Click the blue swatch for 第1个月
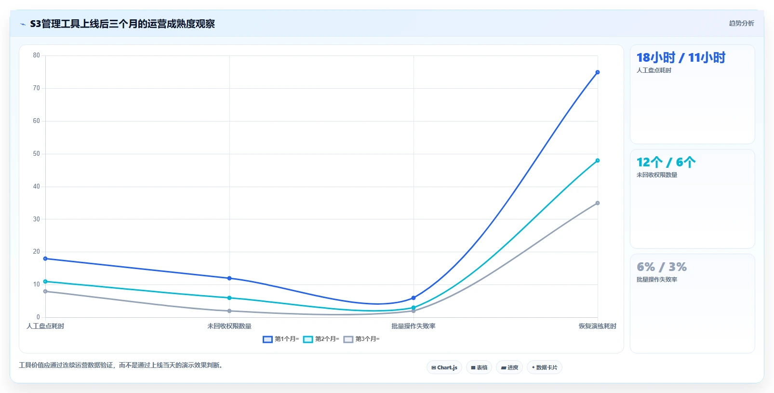Screen dimensions: 774x393 pyautogui.click(x=268, y=339)
